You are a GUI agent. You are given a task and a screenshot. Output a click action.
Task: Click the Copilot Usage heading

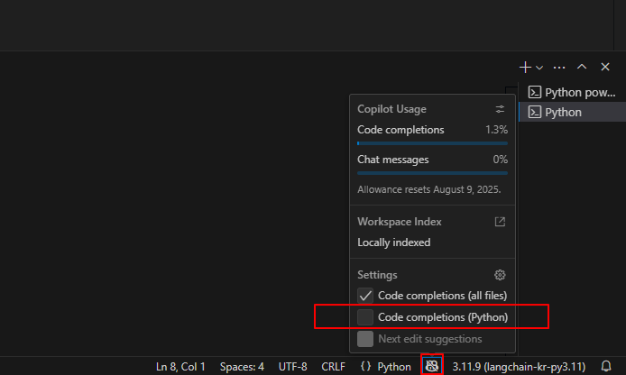click(x=391, y=109)
